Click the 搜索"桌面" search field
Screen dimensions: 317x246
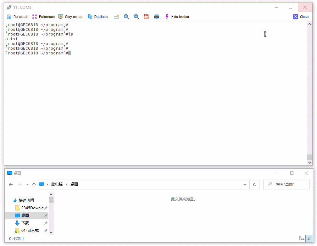[x=286, y=184]
